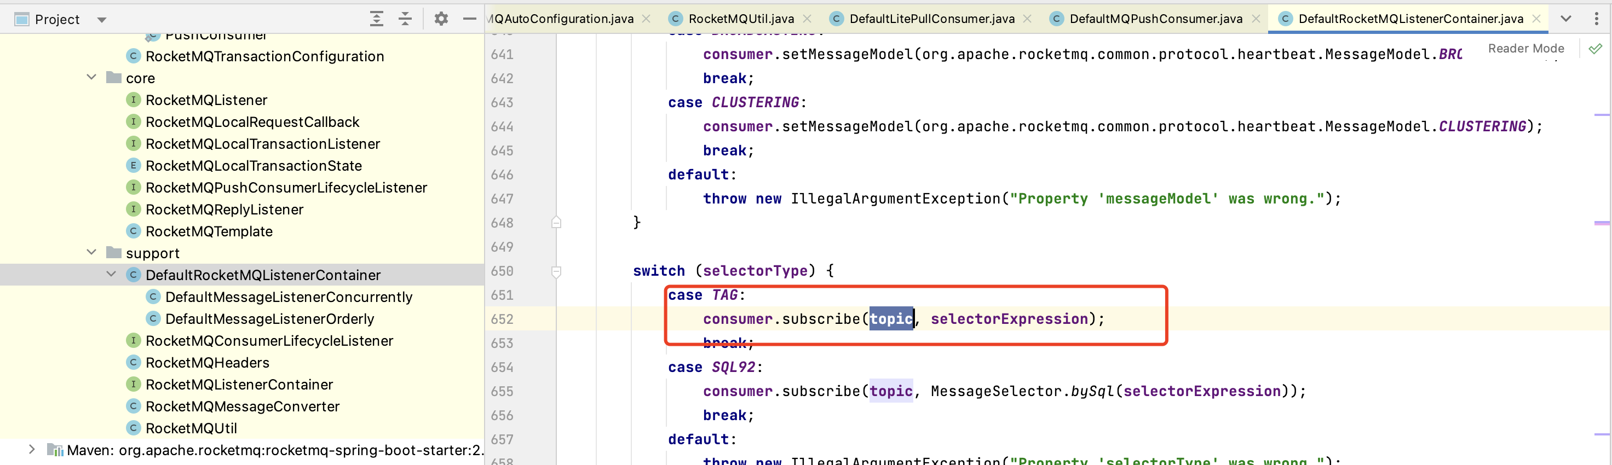Select RocketMQUtil class in tree
The height and width of the screenshot is (465, 1612).
pyautogui.click(x=191, y=428)
